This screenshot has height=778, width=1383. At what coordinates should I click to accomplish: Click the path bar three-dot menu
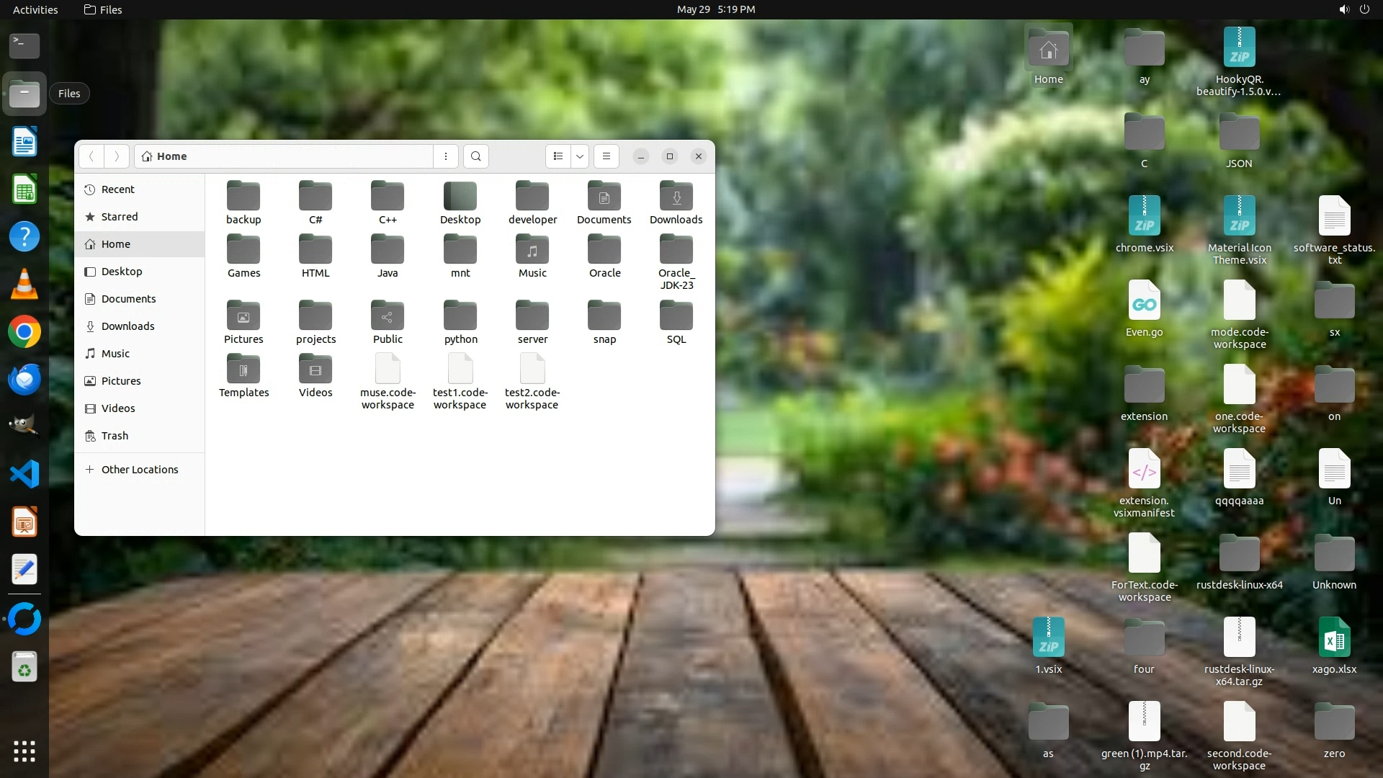(446, 156)
